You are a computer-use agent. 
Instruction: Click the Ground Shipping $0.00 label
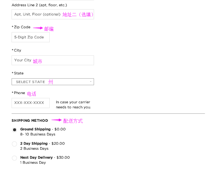pyautogui.click(x=43, y=129)
